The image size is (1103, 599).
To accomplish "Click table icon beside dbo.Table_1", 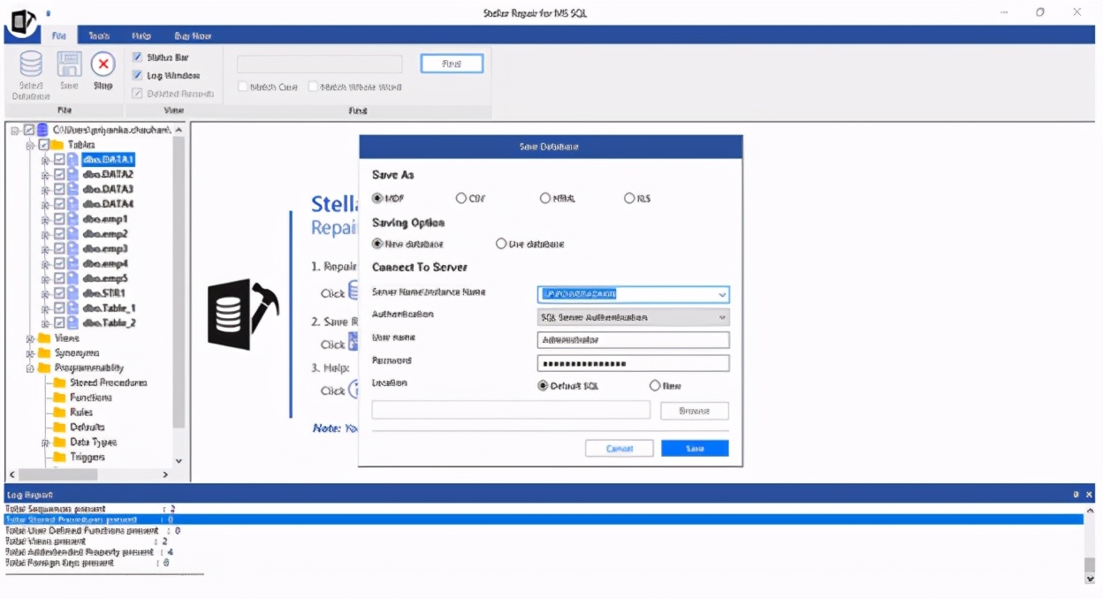I will [72, 308].
